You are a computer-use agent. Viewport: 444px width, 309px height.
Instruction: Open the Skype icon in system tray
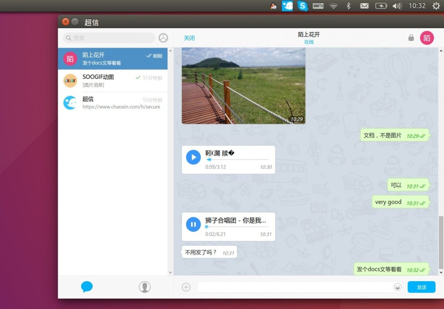pyautogui.click(x=303, y=6)
